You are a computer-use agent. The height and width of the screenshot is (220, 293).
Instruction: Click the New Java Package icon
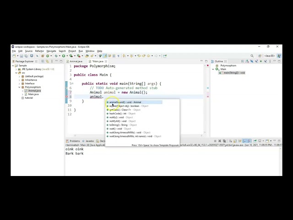43,56
